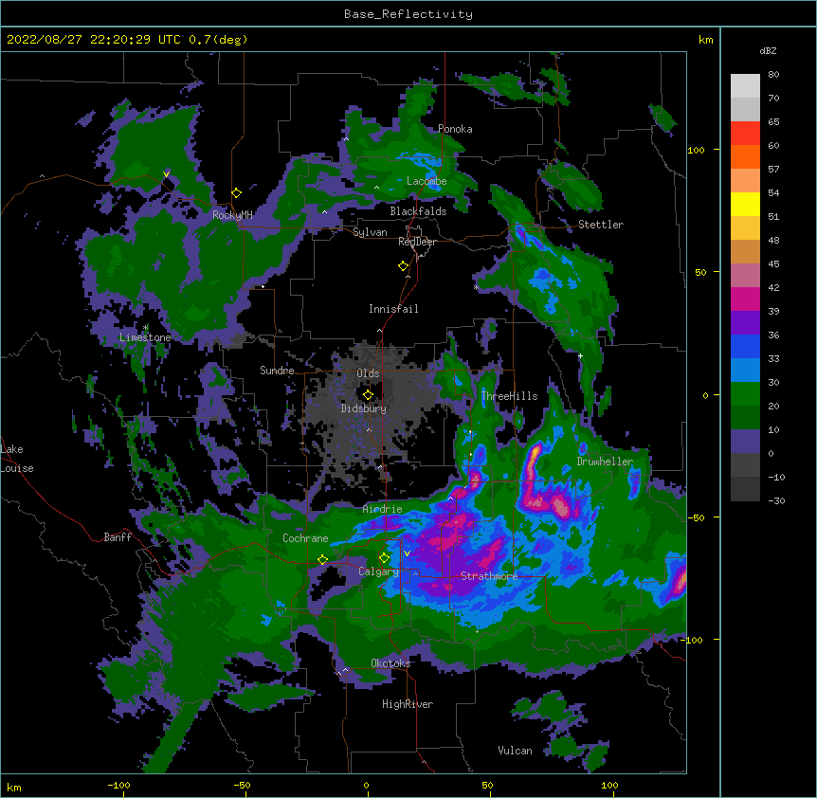
Task: Select the mauve 45-42 dBZ legend swatch
Action: pos(745,276)
